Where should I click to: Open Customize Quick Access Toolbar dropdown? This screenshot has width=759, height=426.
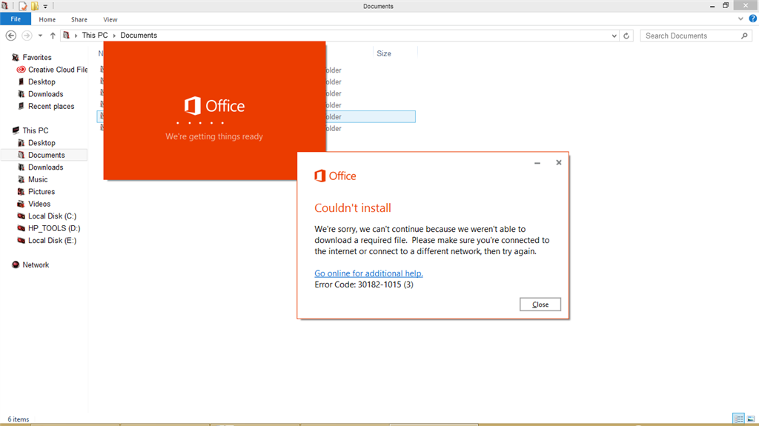point(45,6)
